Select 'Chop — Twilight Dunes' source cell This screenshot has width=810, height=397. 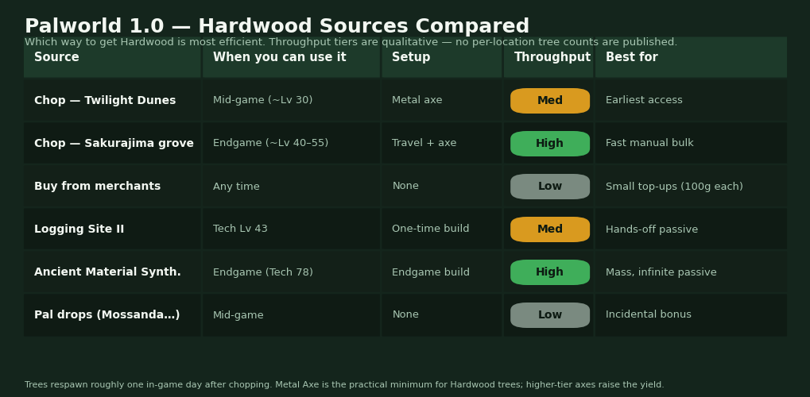(x=112, y=101)
